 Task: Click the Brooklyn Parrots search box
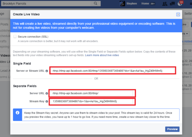click(x=51, y=4)
